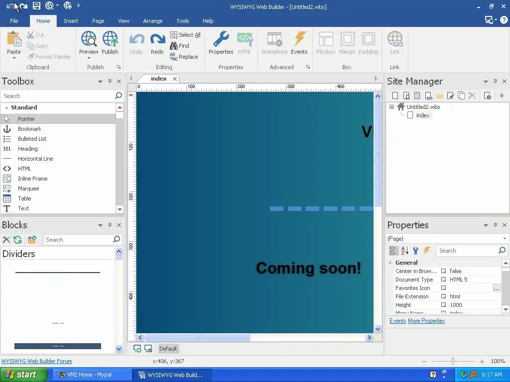Sort properties alphabetically with A-Z icon
The width and height of the screenshot is (510, 382).
click(404, 251)
